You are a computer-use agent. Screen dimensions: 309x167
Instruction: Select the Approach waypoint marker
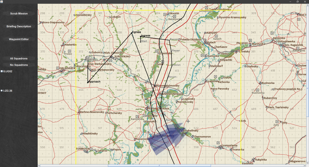coord(88,82)
